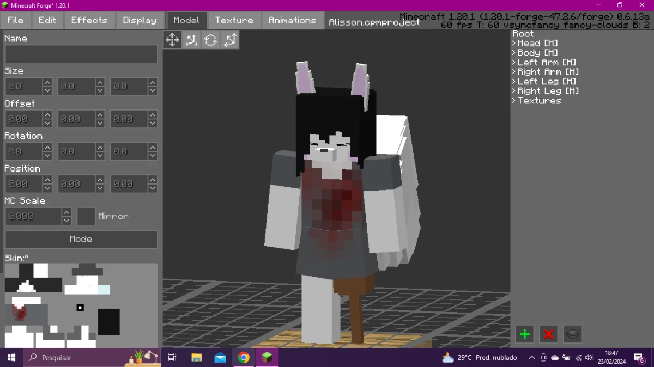Toggle the Mirror checkbox
This screenshot has width=654, height=367.
pyautogui.click(x=86, y=216)
